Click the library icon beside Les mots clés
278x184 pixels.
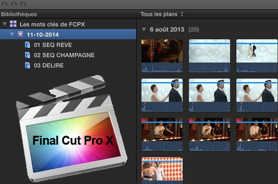tap(13, 24)
